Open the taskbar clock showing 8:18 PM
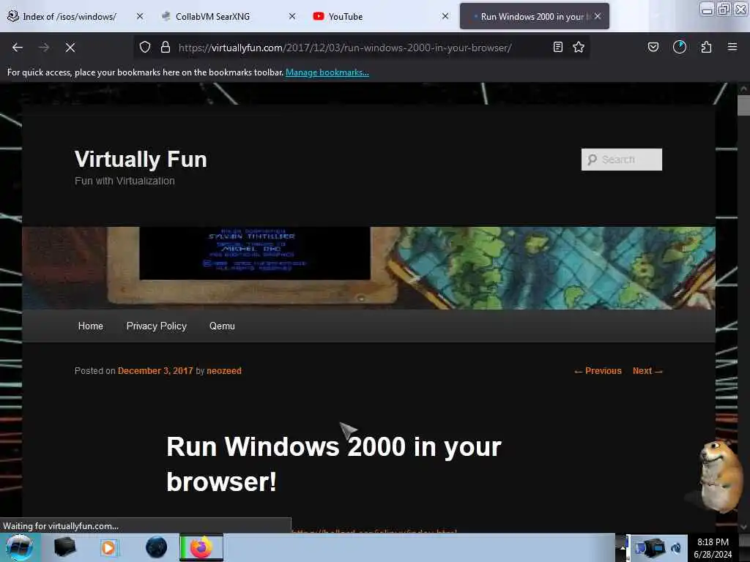 pos(713,548)
